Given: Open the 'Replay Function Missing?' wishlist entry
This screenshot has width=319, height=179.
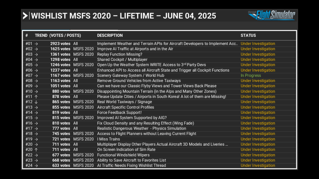Looking at the screenshot, I should tap(120, 54).
